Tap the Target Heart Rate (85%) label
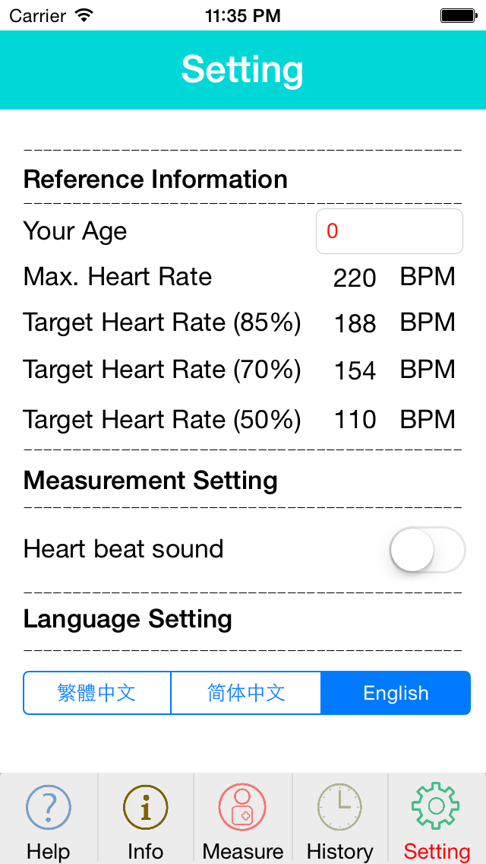This screenshot has width=486, height=864. 162,322
